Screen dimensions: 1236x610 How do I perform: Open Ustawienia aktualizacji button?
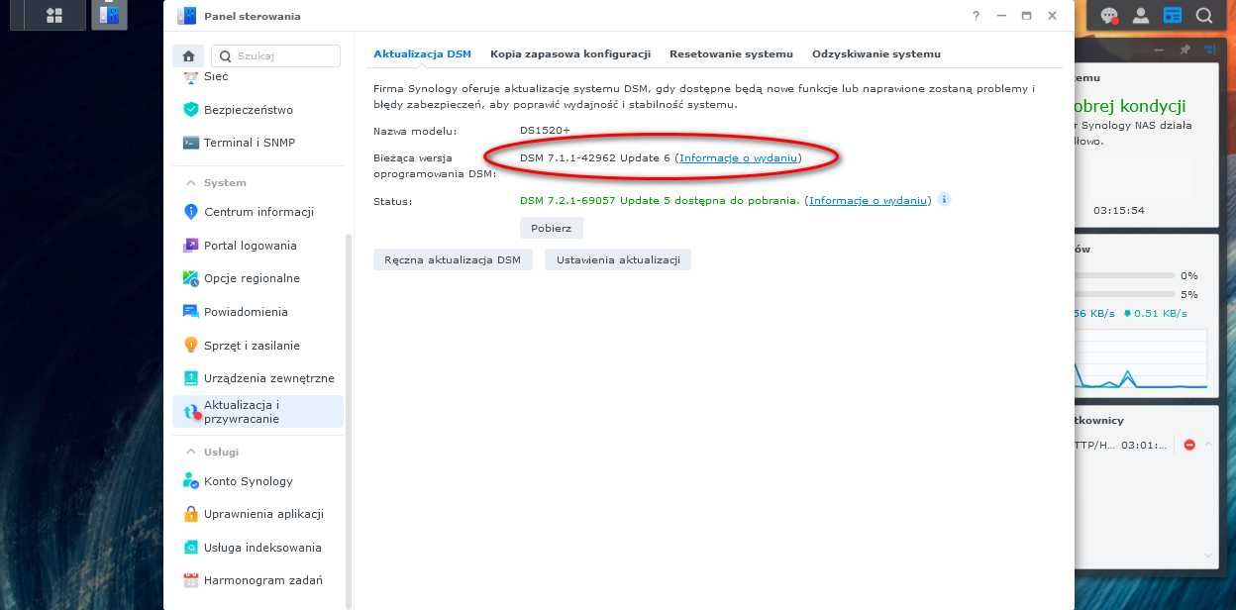pos(618,259)
